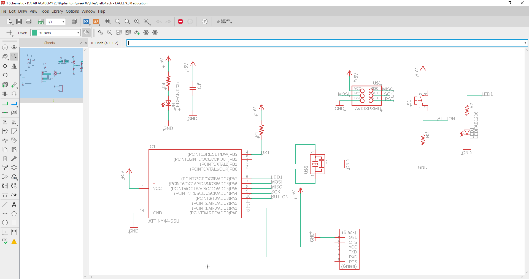Screen dimensions: 529x279
Task: Select the sheet 1 thumbnail preview
Action: [x=51, y=73]
